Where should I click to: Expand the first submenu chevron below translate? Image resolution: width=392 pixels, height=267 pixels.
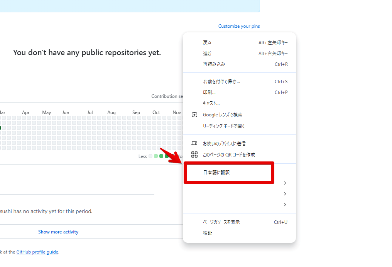click(285, 183)
